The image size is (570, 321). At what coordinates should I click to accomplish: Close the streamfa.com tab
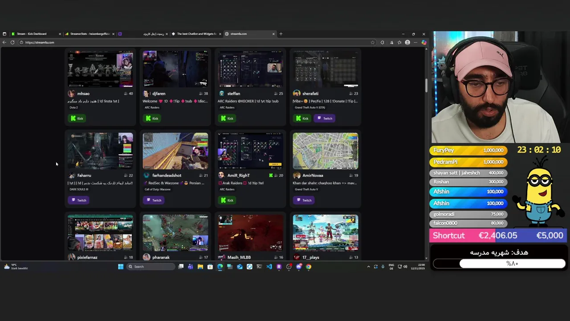pyautogui.click(x=273, y=34)
